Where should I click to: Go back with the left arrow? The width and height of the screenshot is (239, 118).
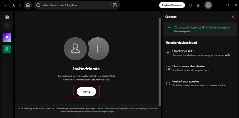pos(14,5)
